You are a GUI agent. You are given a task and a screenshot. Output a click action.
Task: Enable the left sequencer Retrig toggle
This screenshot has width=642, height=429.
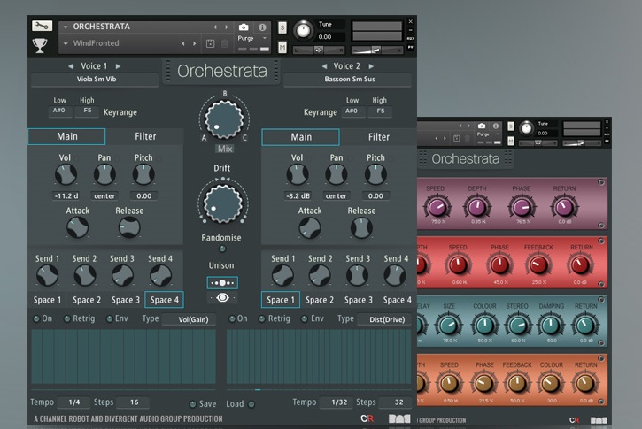[x=66, y=318]
